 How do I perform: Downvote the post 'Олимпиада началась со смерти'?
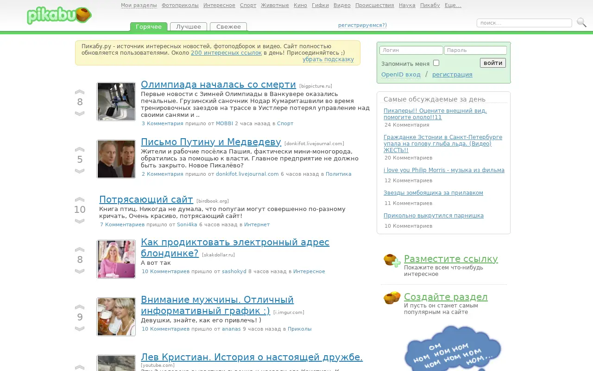click(x=80, y=114)
